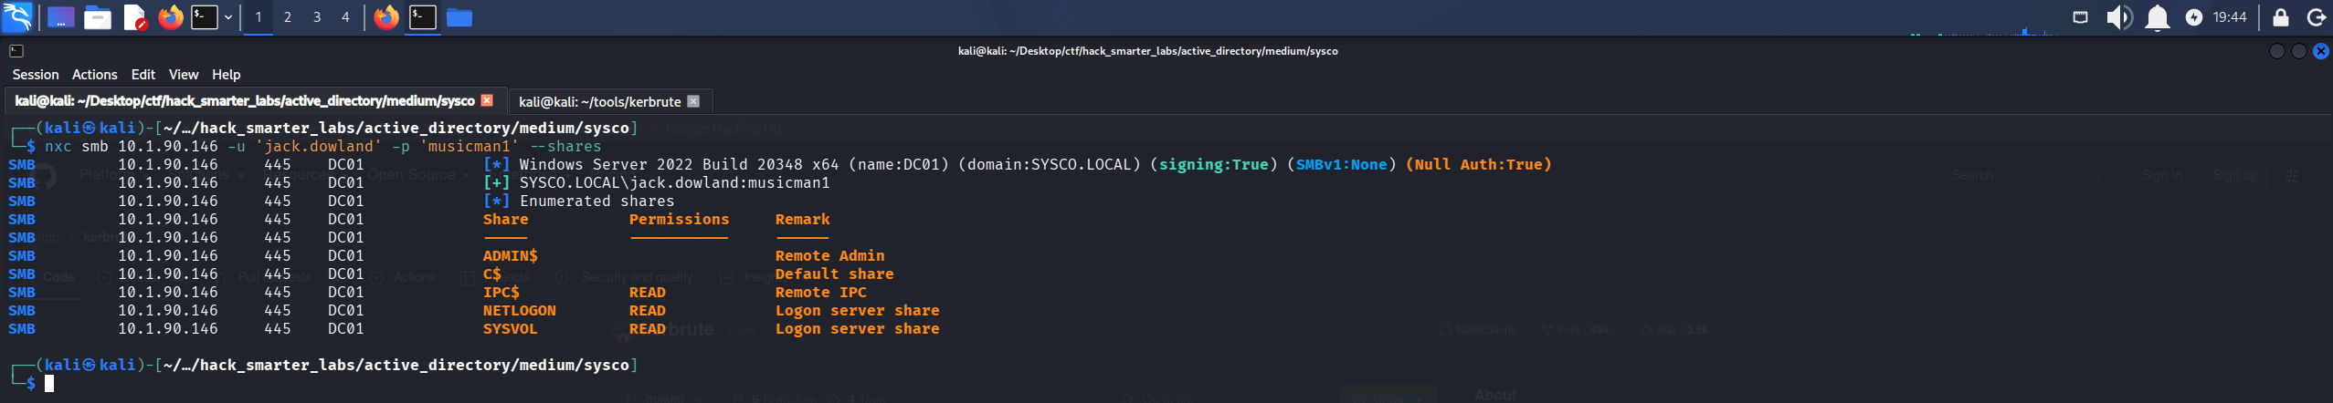Click the log out icon

click(x=2315, y=16)
